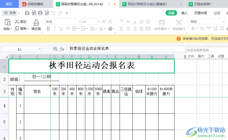228x140 pixels.
Task: Switch to 日程安排表1 document tab
Action: pyautogui.click(x=207, y=4)
